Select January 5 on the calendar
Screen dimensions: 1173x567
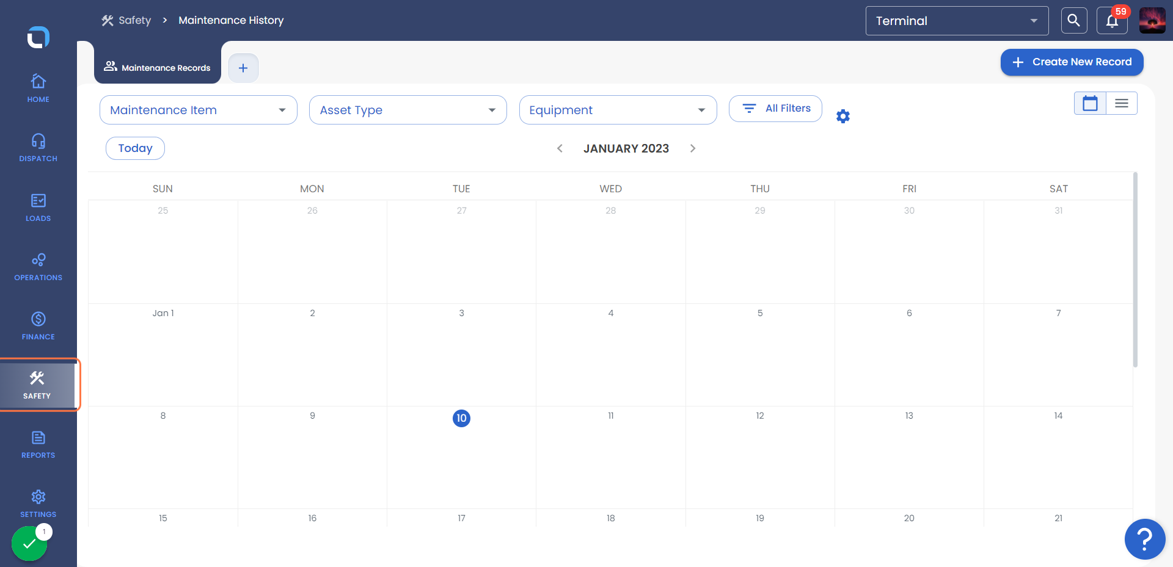(x=760, y=355)
